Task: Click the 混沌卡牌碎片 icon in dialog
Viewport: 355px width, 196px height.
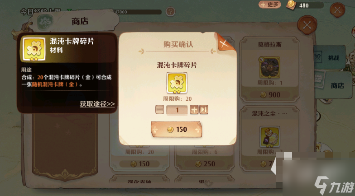Action: tap(177, 83)
